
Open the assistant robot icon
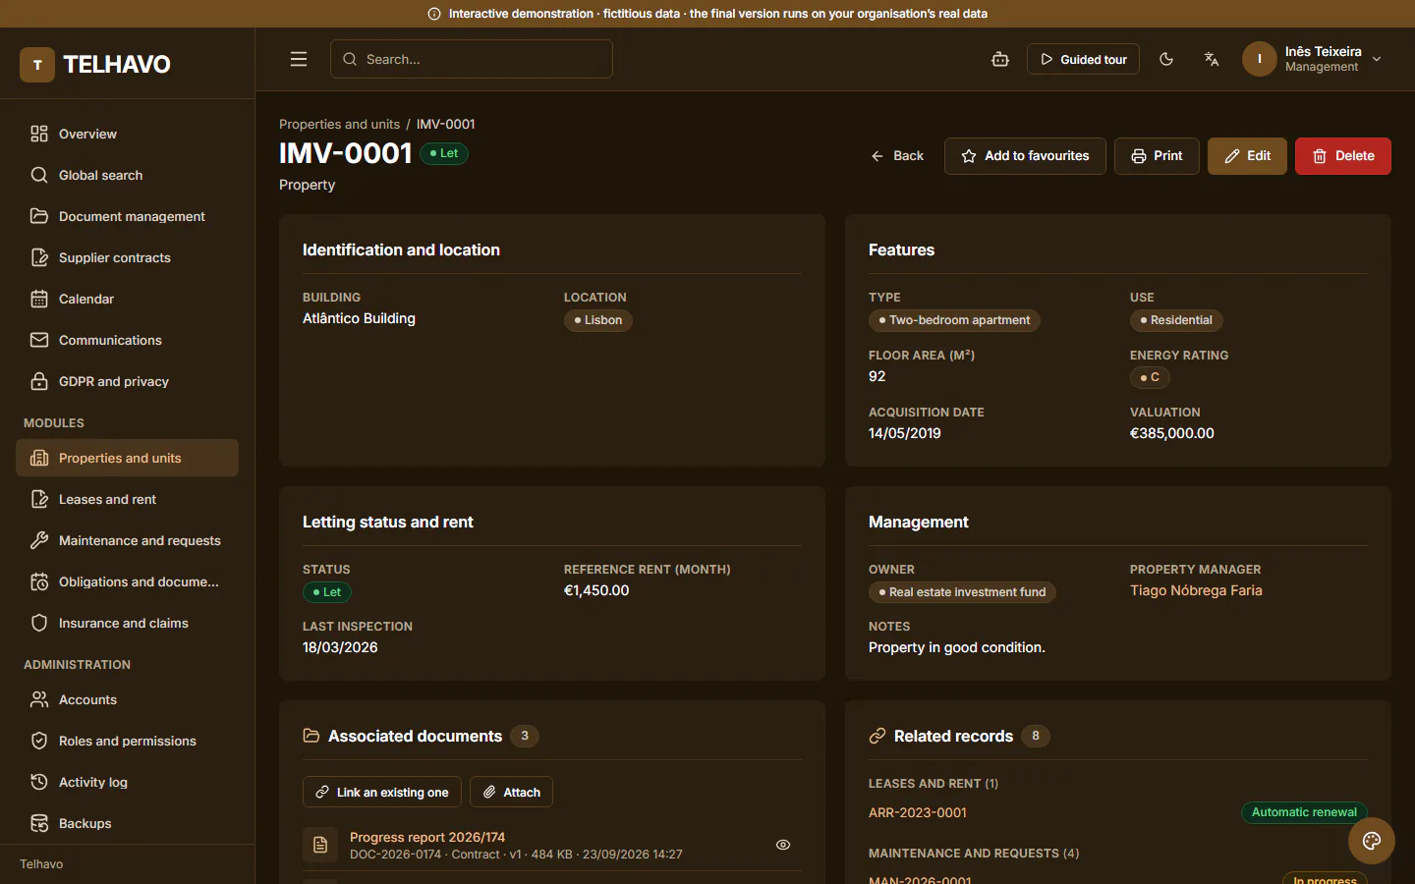(x=1000, y=59)
